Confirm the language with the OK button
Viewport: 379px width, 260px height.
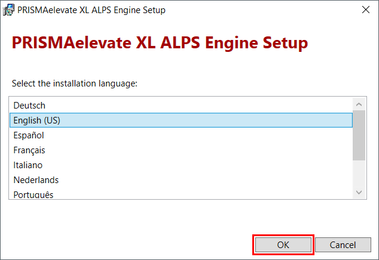point(283,245)
